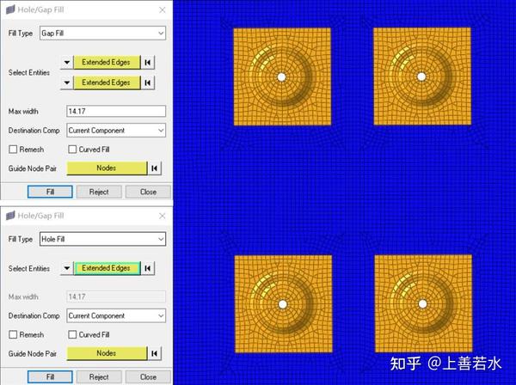
Task: Enable Curved Fill checkbox in Gap Fill dialog
Action: tap(72, 150)
